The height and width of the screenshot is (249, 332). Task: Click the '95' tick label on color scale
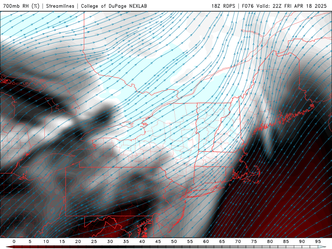[x=318, y=242]
